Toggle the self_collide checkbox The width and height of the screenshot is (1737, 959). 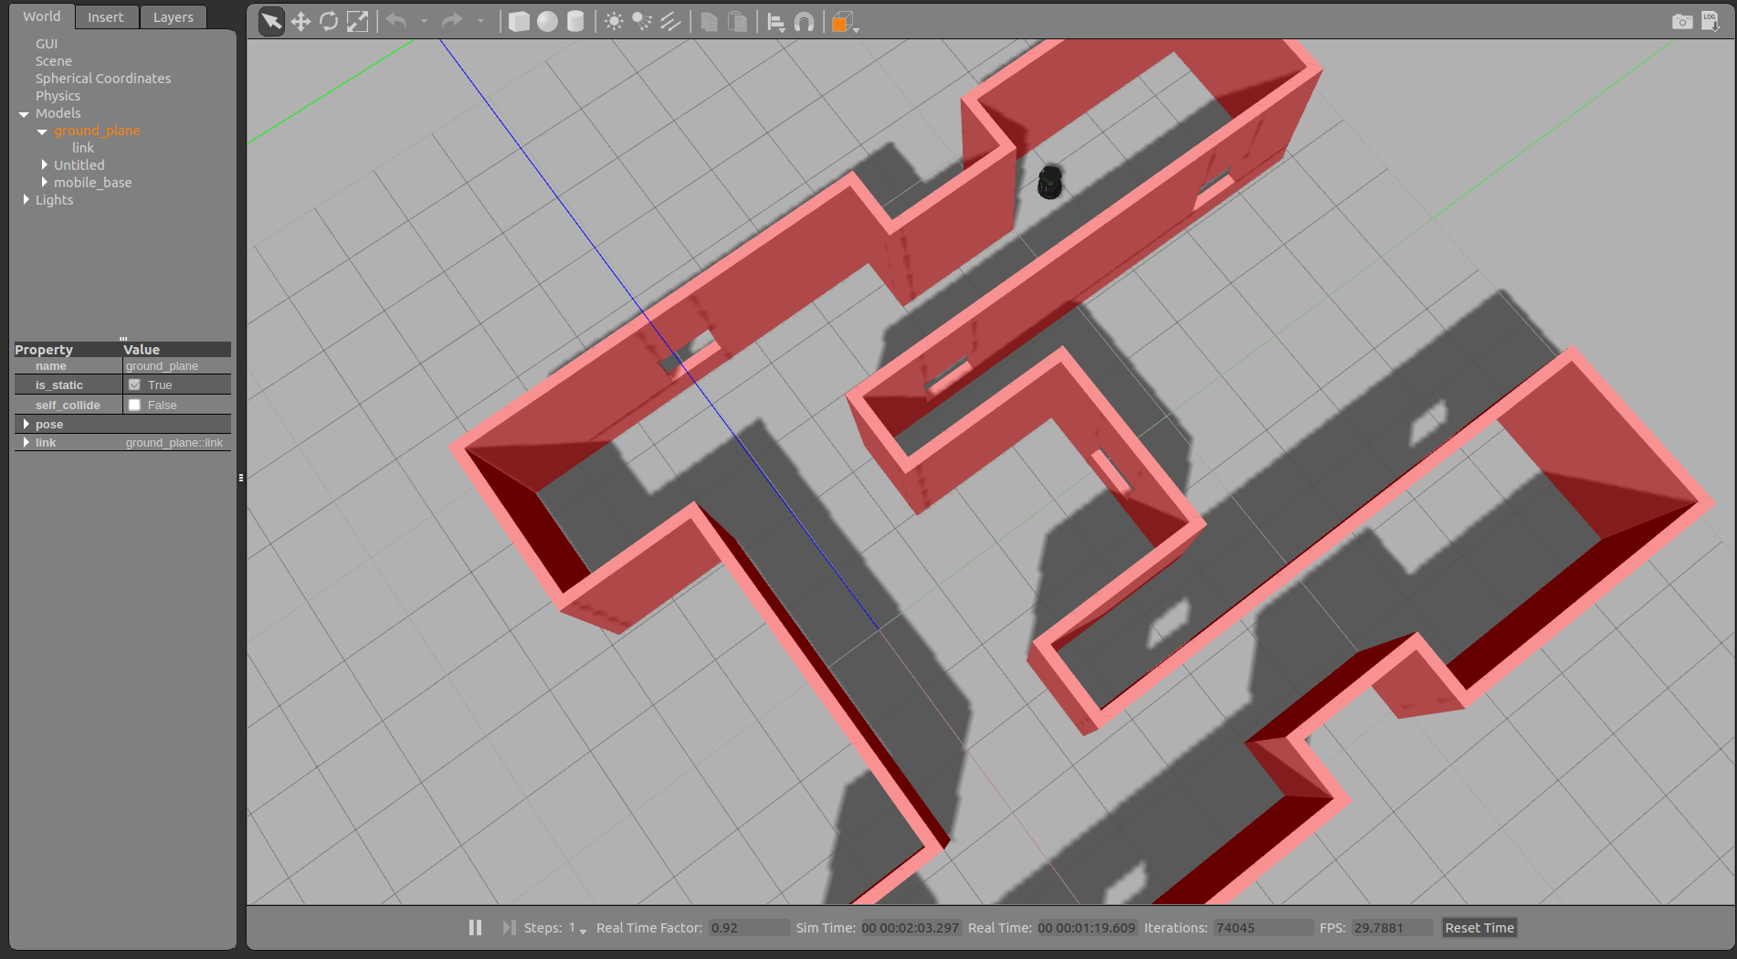click(134, 406)
